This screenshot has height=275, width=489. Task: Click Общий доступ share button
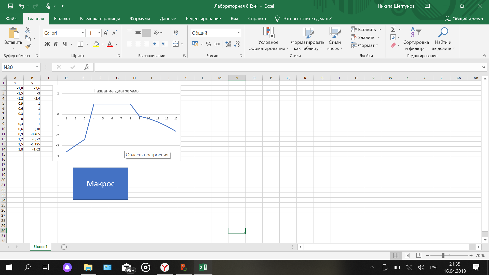[464, 19]
